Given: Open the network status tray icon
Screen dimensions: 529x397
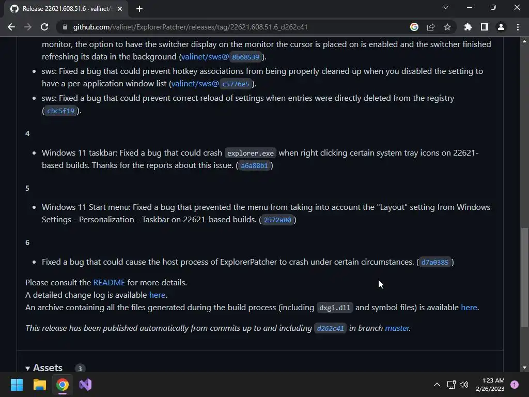Looking at the screenshot, I should point(451,385).
